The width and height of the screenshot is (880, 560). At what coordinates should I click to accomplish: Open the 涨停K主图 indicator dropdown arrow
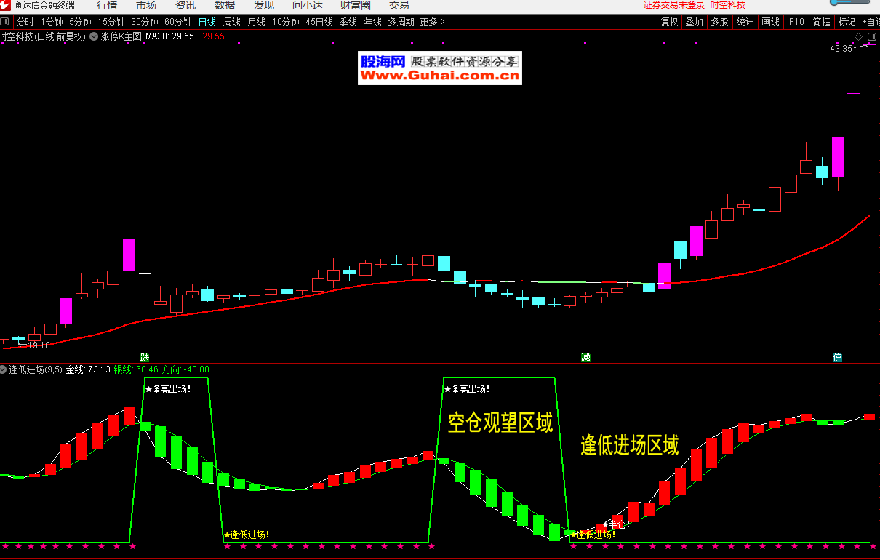[94, 36]
